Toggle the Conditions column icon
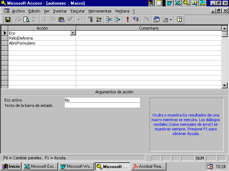Image resolution: width=229 pixels, height=171 pixels. click(x=99, y=20)
